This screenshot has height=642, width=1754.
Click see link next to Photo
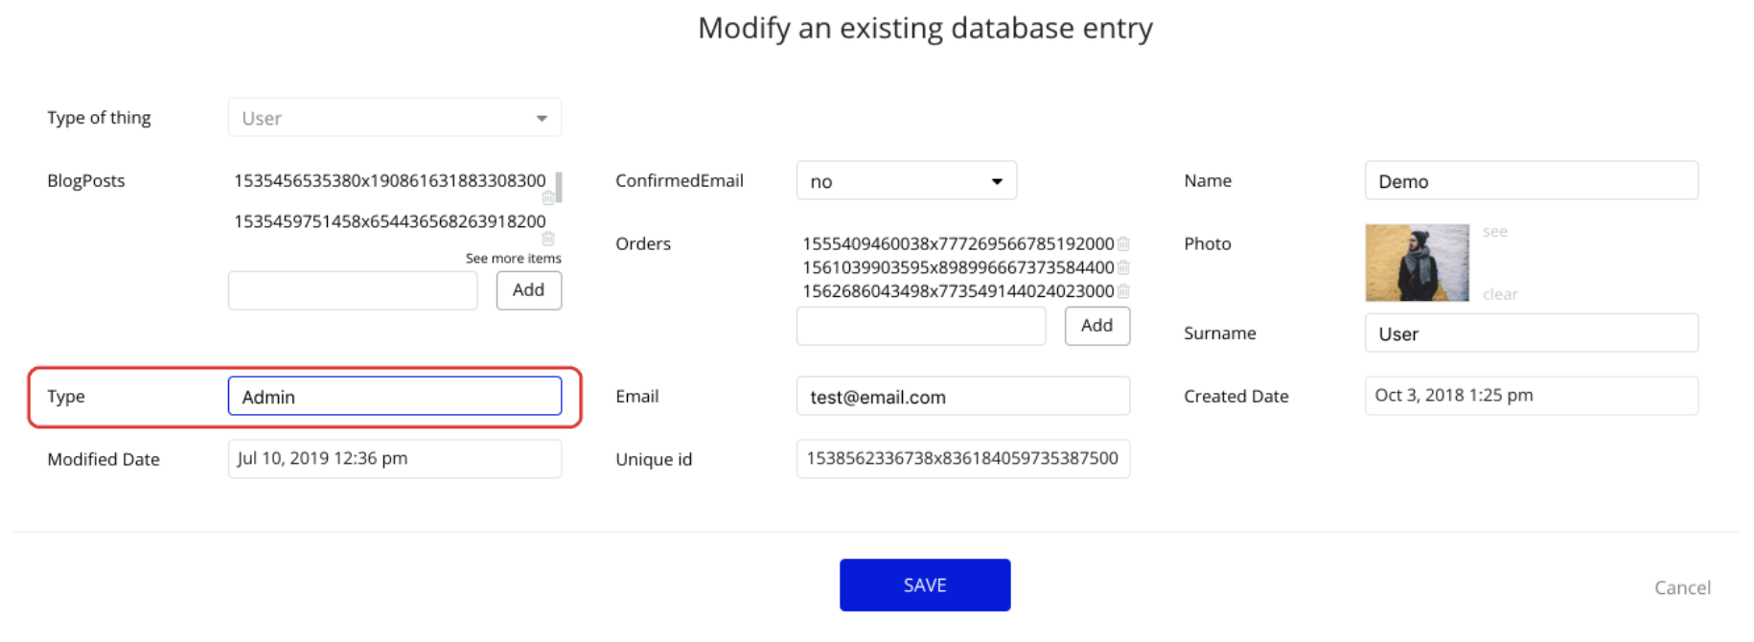[x=1494, y=232]
